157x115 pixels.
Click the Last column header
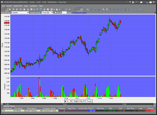tap(140, 108)
